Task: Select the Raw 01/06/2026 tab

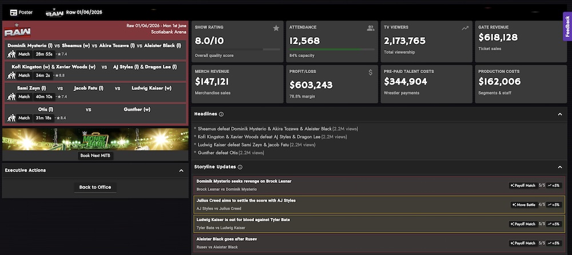Action: 84,12
